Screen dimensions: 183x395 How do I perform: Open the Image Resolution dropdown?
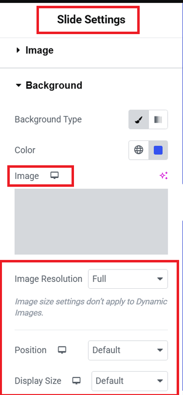point(128,279)
